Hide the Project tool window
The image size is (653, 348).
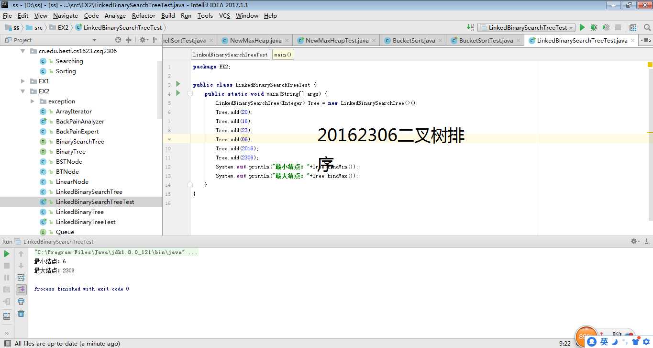(156, 40)
